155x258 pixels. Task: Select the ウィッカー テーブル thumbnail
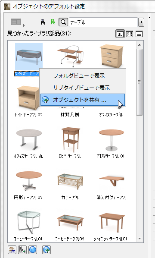tap(29, 57)
